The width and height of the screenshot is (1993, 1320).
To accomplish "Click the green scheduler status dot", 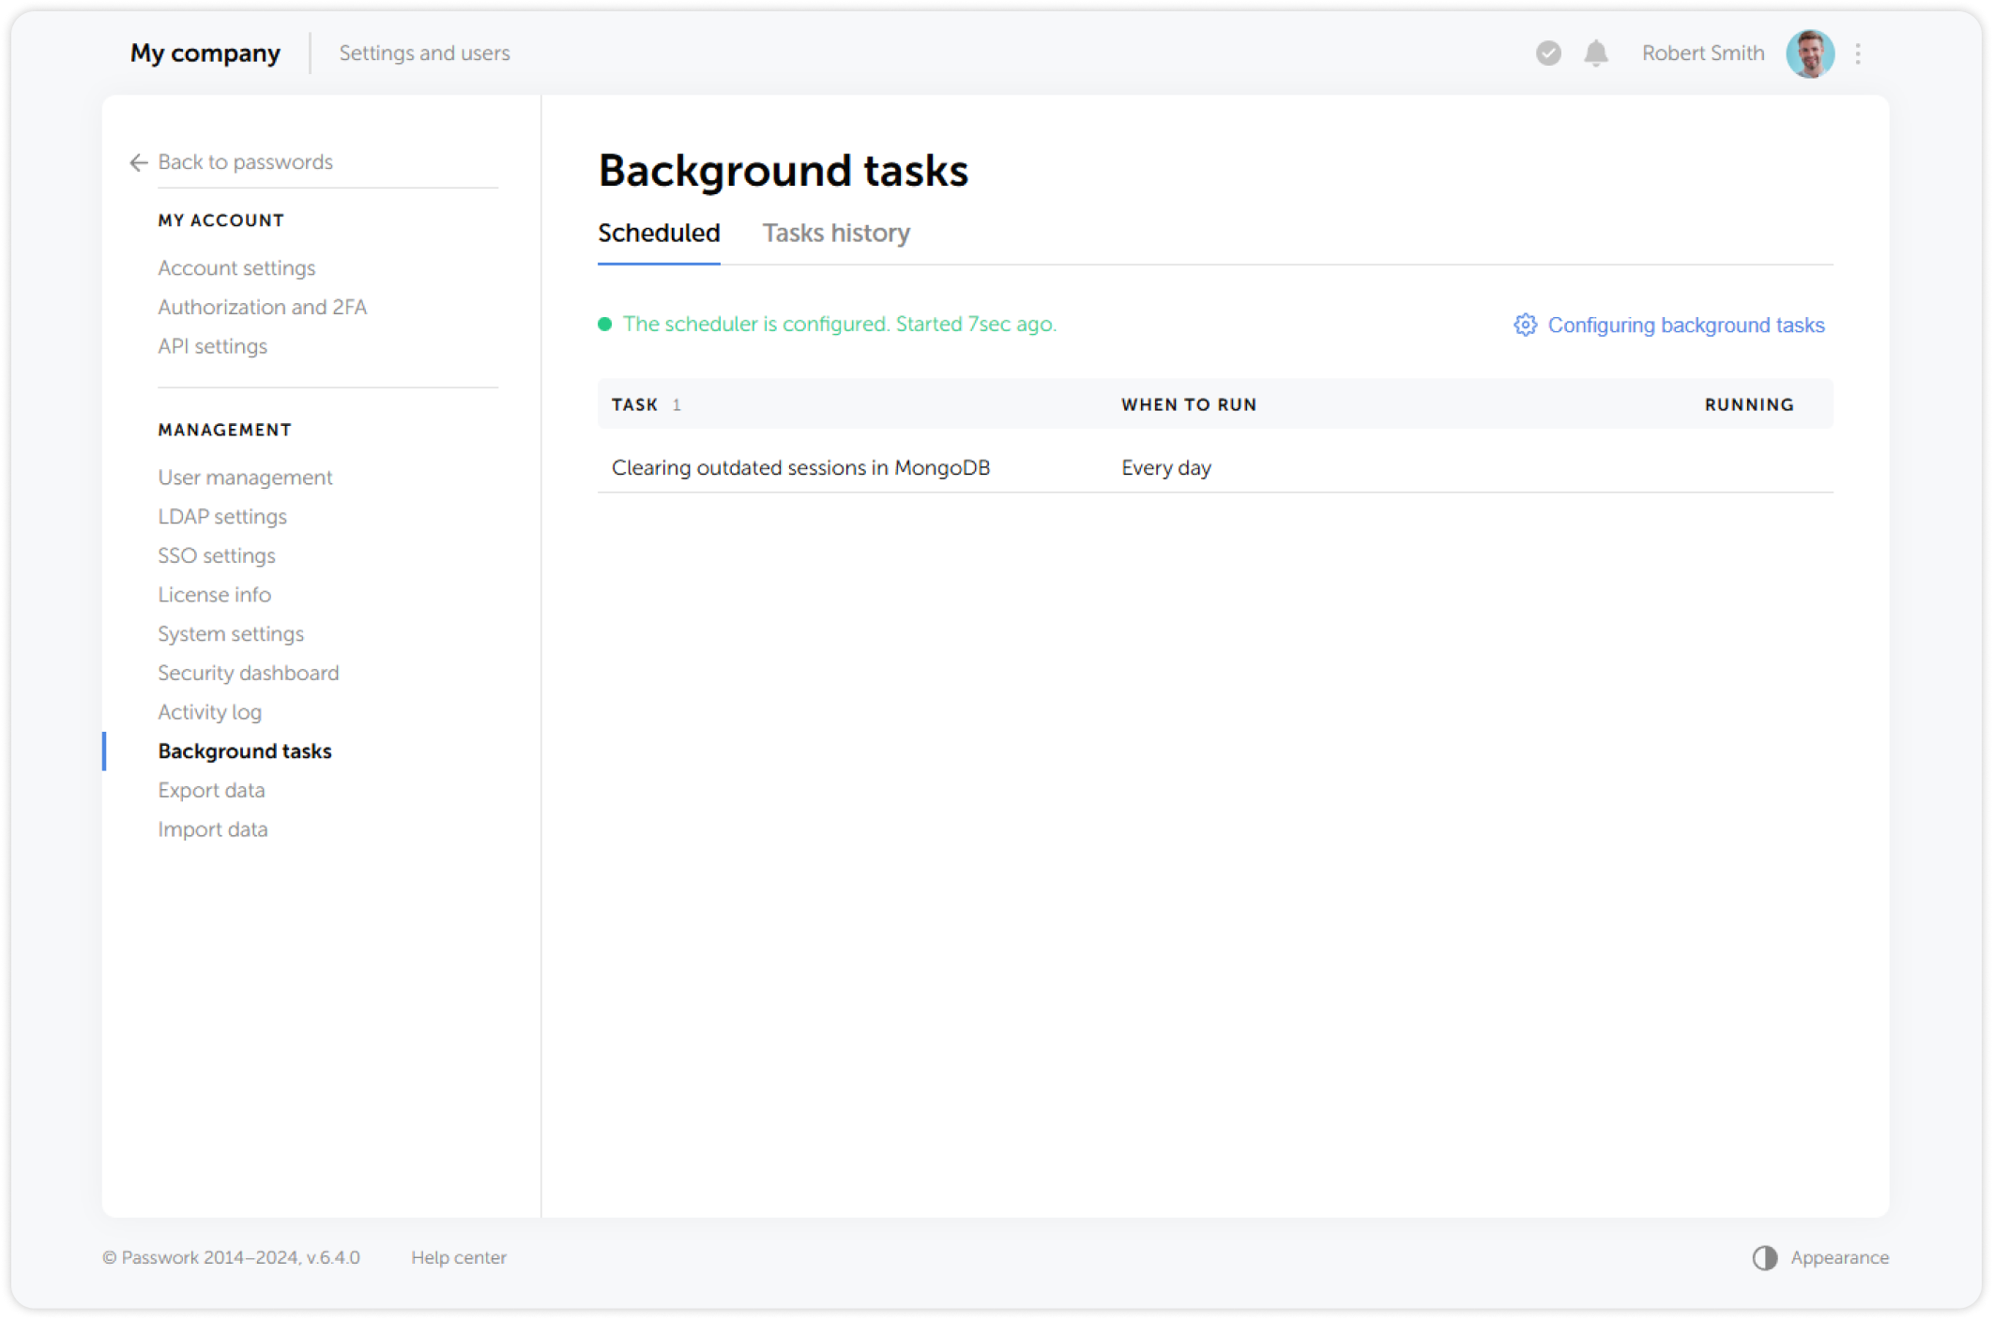I will [606, 324].
